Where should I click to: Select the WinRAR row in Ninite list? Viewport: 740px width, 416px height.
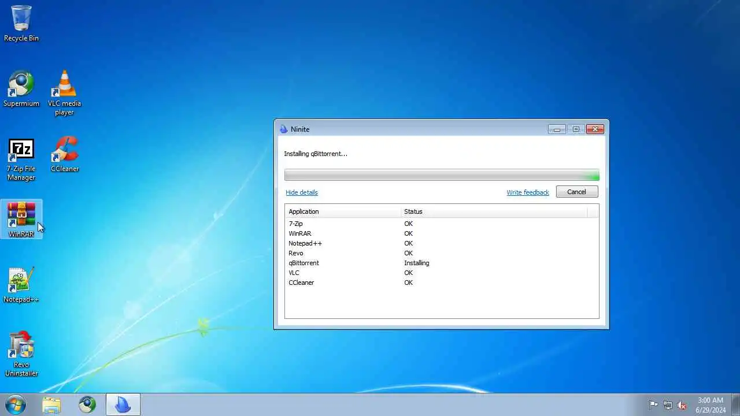[442, 233]
